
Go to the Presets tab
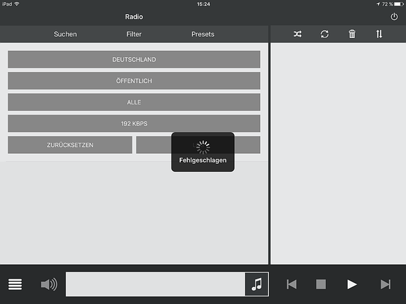[x=203, y=34]
